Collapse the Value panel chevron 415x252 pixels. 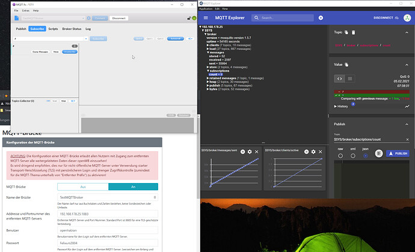407,65
